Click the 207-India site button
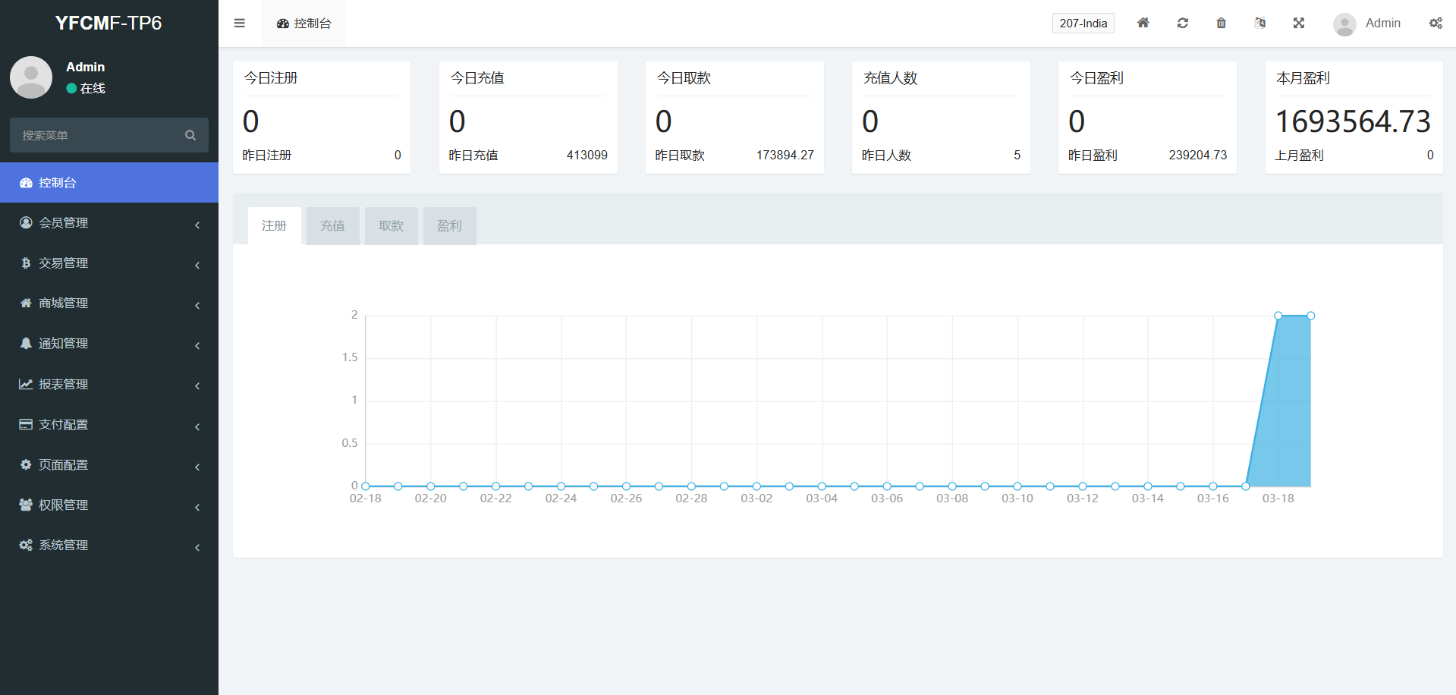This screenshot has height=695, width=1456. pos(1083,24)
